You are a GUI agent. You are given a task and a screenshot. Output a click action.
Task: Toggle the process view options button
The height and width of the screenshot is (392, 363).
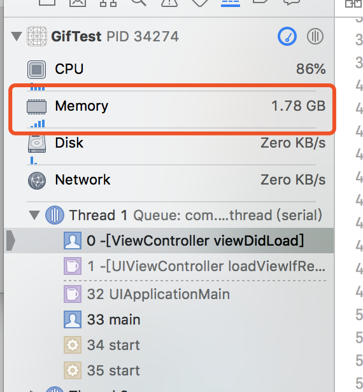(x=315, y=36)
